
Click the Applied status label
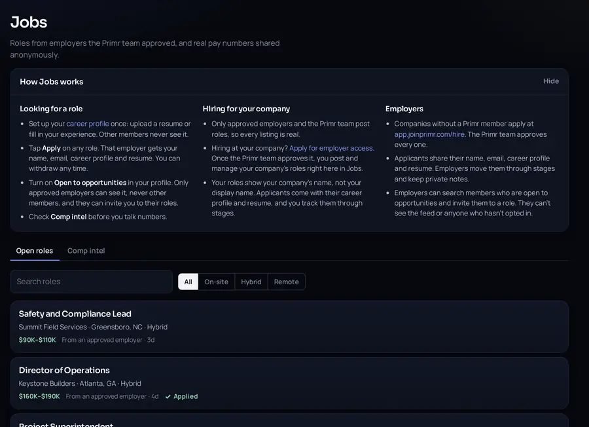coord(186,396)
